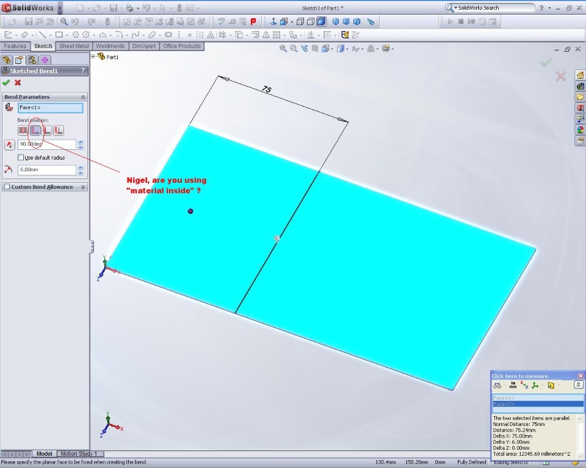Toggle XYZ measurements in Measure dialog
The image size is (586, 468).
[524, 385]
